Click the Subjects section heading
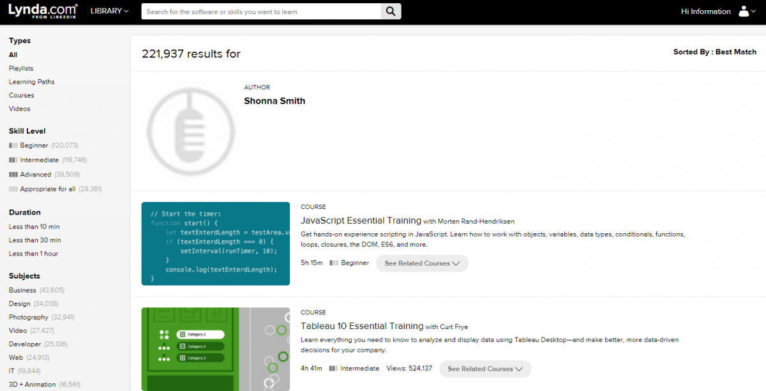 click(24, 276)
